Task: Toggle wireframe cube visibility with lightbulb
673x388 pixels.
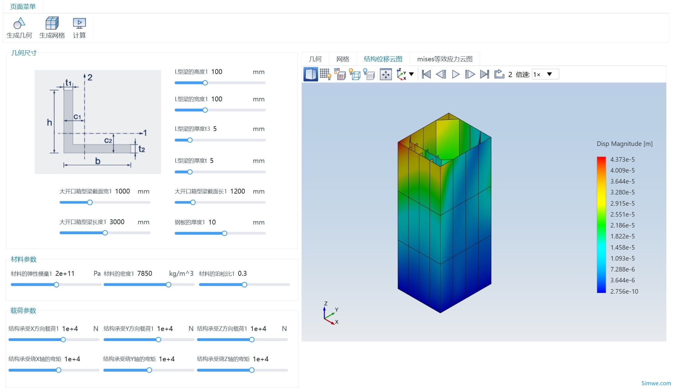Action: 355,74
